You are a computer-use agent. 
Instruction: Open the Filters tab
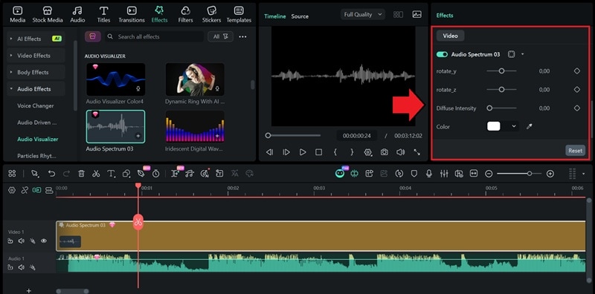point(185,15)
